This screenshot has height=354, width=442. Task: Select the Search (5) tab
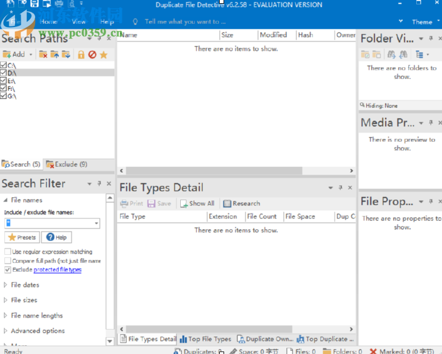21,164
